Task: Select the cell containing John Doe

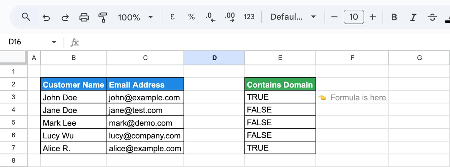Action: click(x=73, y=97)
